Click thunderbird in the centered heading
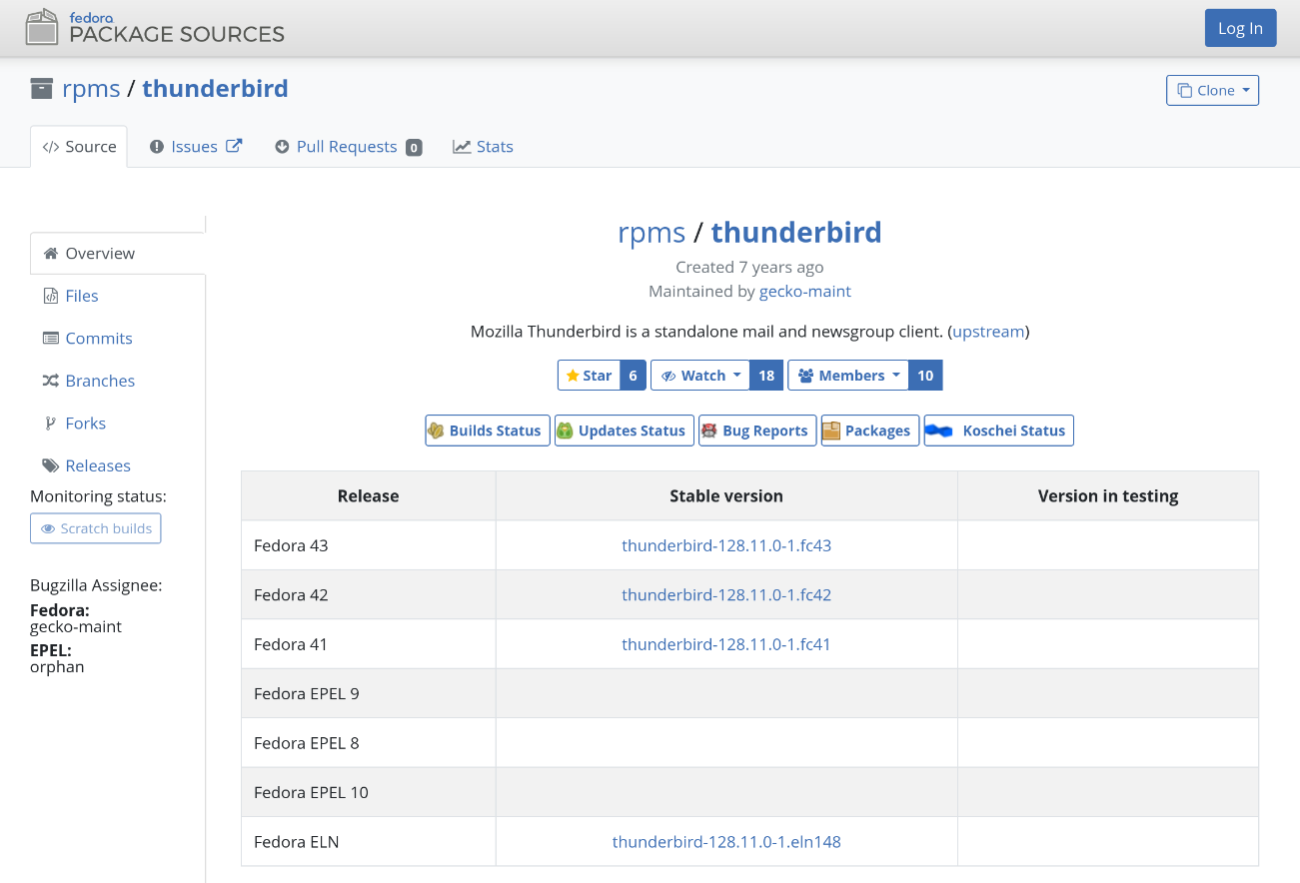The image size is (1300, 883). point(796,233)
